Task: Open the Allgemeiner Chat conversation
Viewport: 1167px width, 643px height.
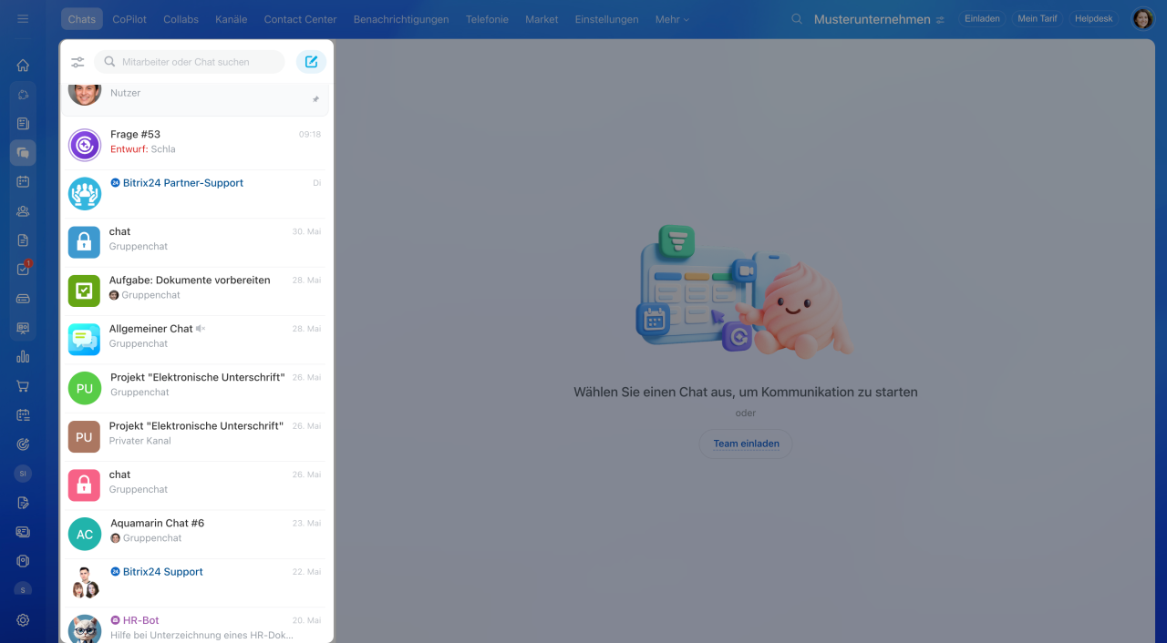Action: click(196, 340)
